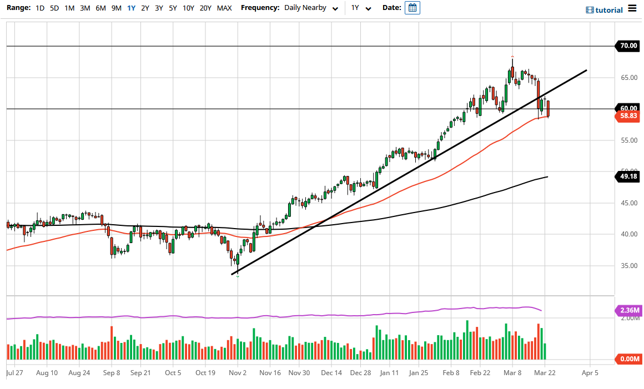The height and width of the screenshot is (389, 644).
Task: Select the 9M range
Action: (115, 8)
